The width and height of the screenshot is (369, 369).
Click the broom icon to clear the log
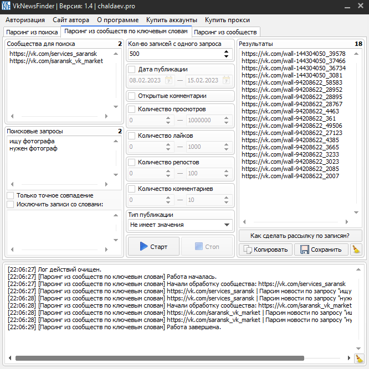click(x=359, y=358)
